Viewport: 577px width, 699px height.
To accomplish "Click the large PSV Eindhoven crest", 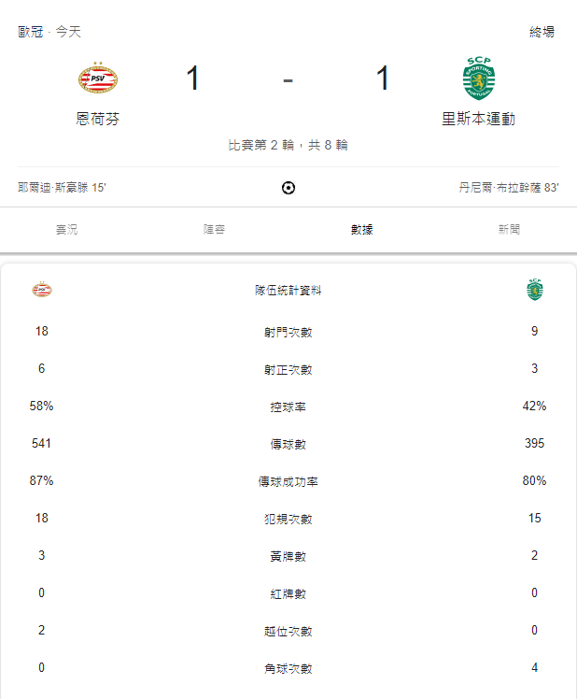I will 98,78.
